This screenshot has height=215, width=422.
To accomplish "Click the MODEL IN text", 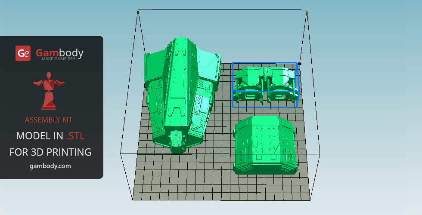I will pos(40,136).
